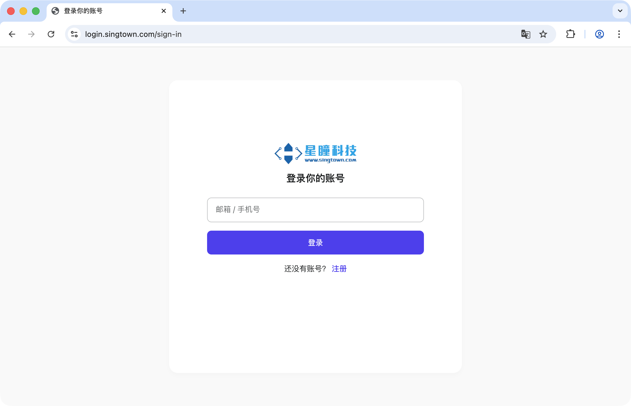Click the address bar URL text
This screenshot has width=631, height=406.
tap(133, 34)
